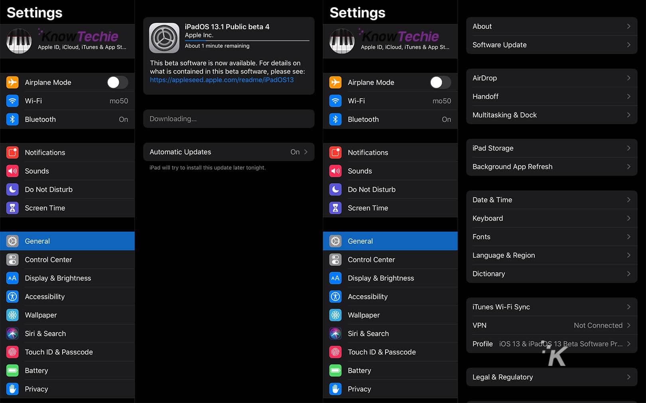Viewport: 646px width, 403px height.
Task: Tap the Accessibility icon in left screenshot
Action: (x=12, y=297)
